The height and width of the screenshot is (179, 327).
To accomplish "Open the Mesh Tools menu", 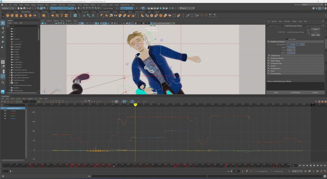I will tap(62, 5).
